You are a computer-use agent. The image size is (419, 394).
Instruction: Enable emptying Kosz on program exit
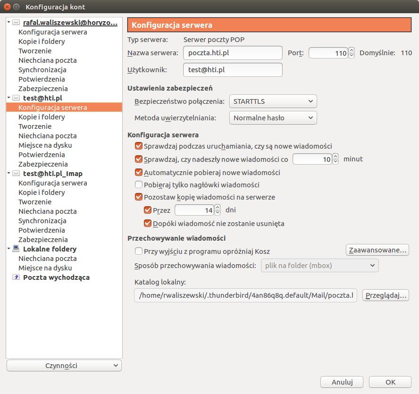(139, 251)
